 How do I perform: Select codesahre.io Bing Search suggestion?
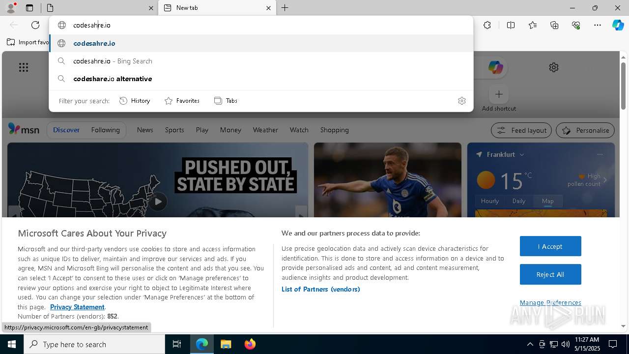pyautogui.click(x=261, y=61)
